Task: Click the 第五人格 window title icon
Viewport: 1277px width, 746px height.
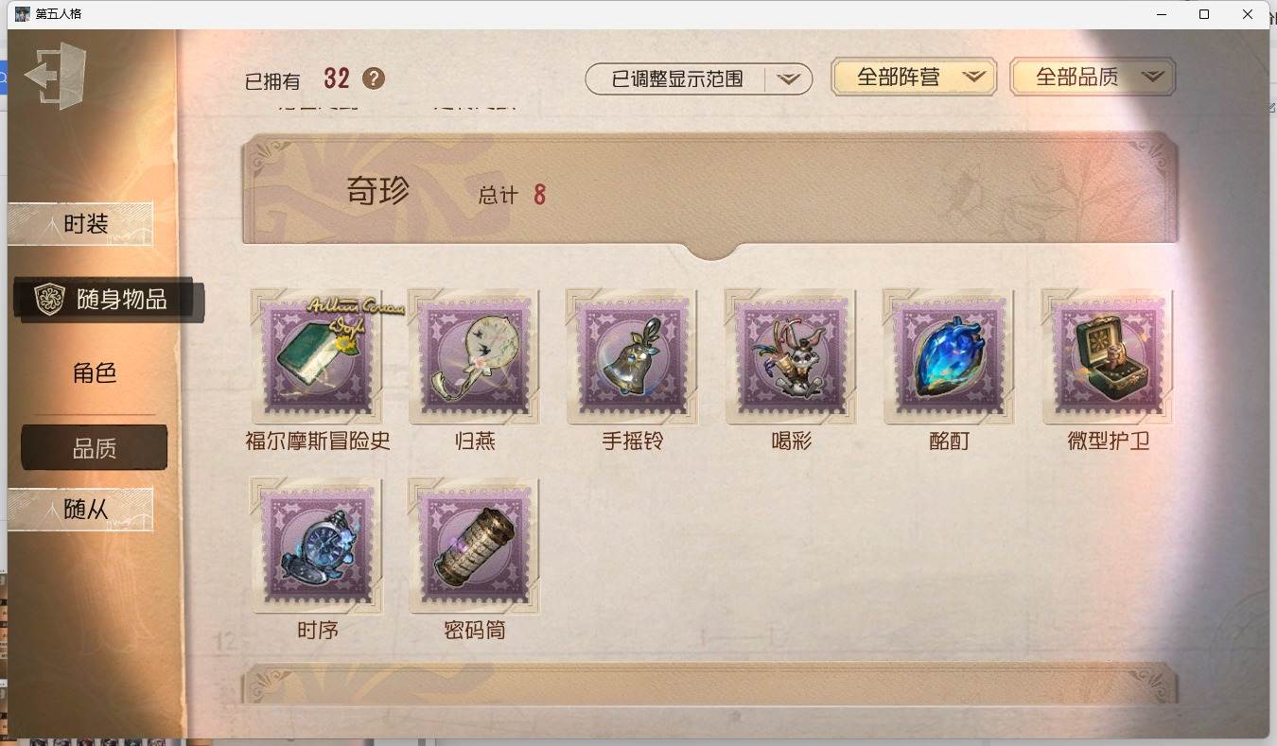Action: 23,14
